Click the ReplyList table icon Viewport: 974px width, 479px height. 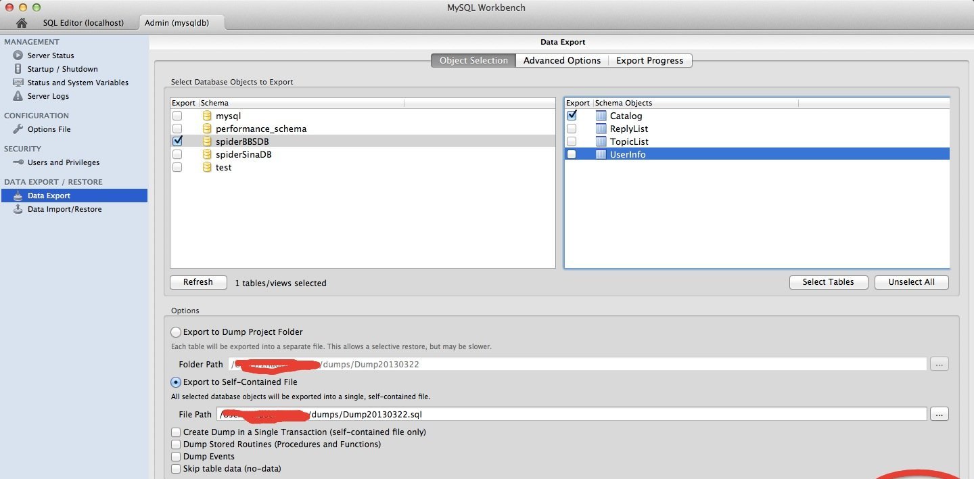(601, 129)
